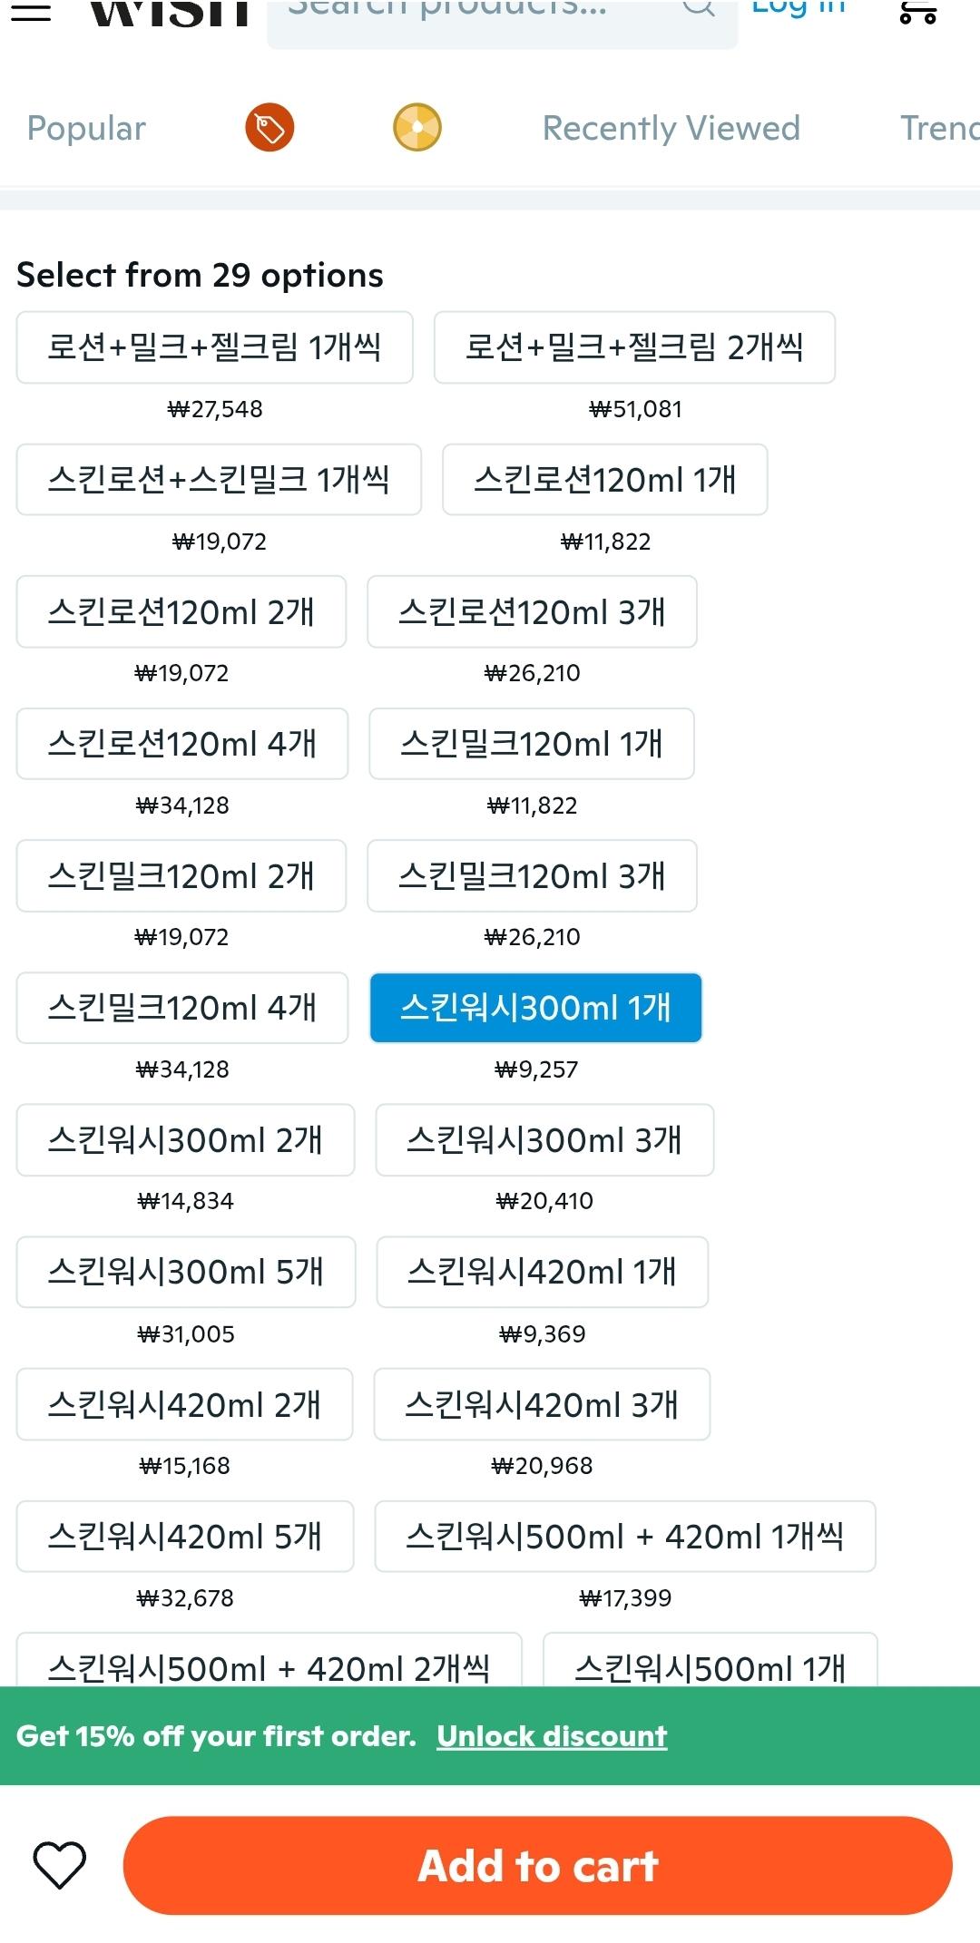The height and width of the screenshot is (1943, 980).
Task: Open the Recently Viewed tab
Action: pos(671,129)
